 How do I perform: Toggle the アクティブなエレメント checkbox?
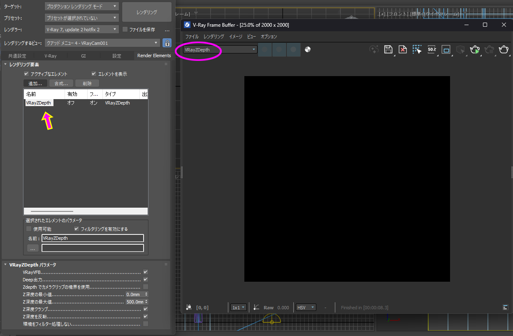pos(27,74)
